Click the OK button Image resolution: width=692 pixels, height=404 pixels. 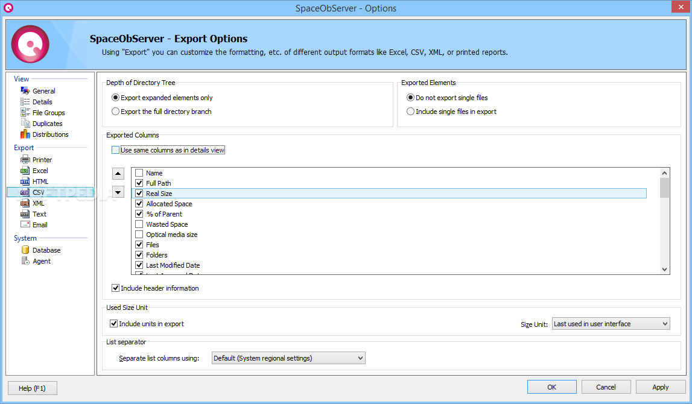click(551, 387)
